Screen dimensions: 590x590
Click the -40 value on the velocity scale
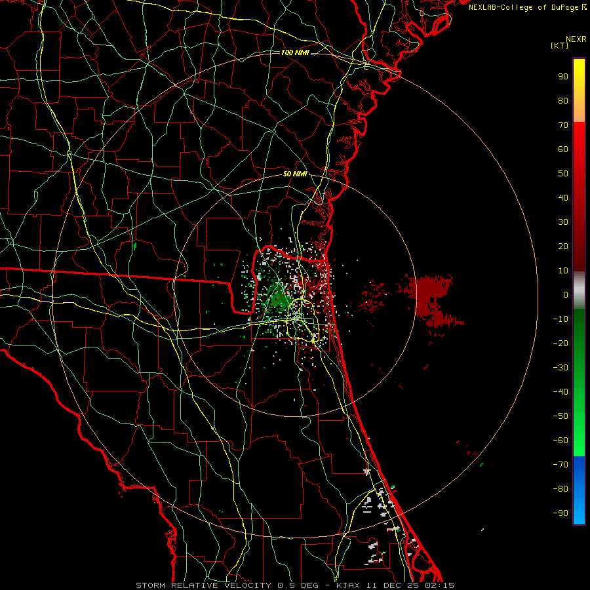[560, 392]
